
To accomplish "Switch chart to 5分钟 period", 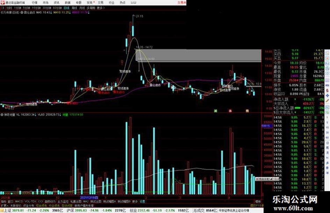I will pyautogui.click(x=26, y=8).
